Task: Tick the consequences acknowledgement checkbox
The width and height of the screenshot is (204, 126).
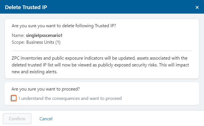Action: pyautogui.click(x=14, y=98)
